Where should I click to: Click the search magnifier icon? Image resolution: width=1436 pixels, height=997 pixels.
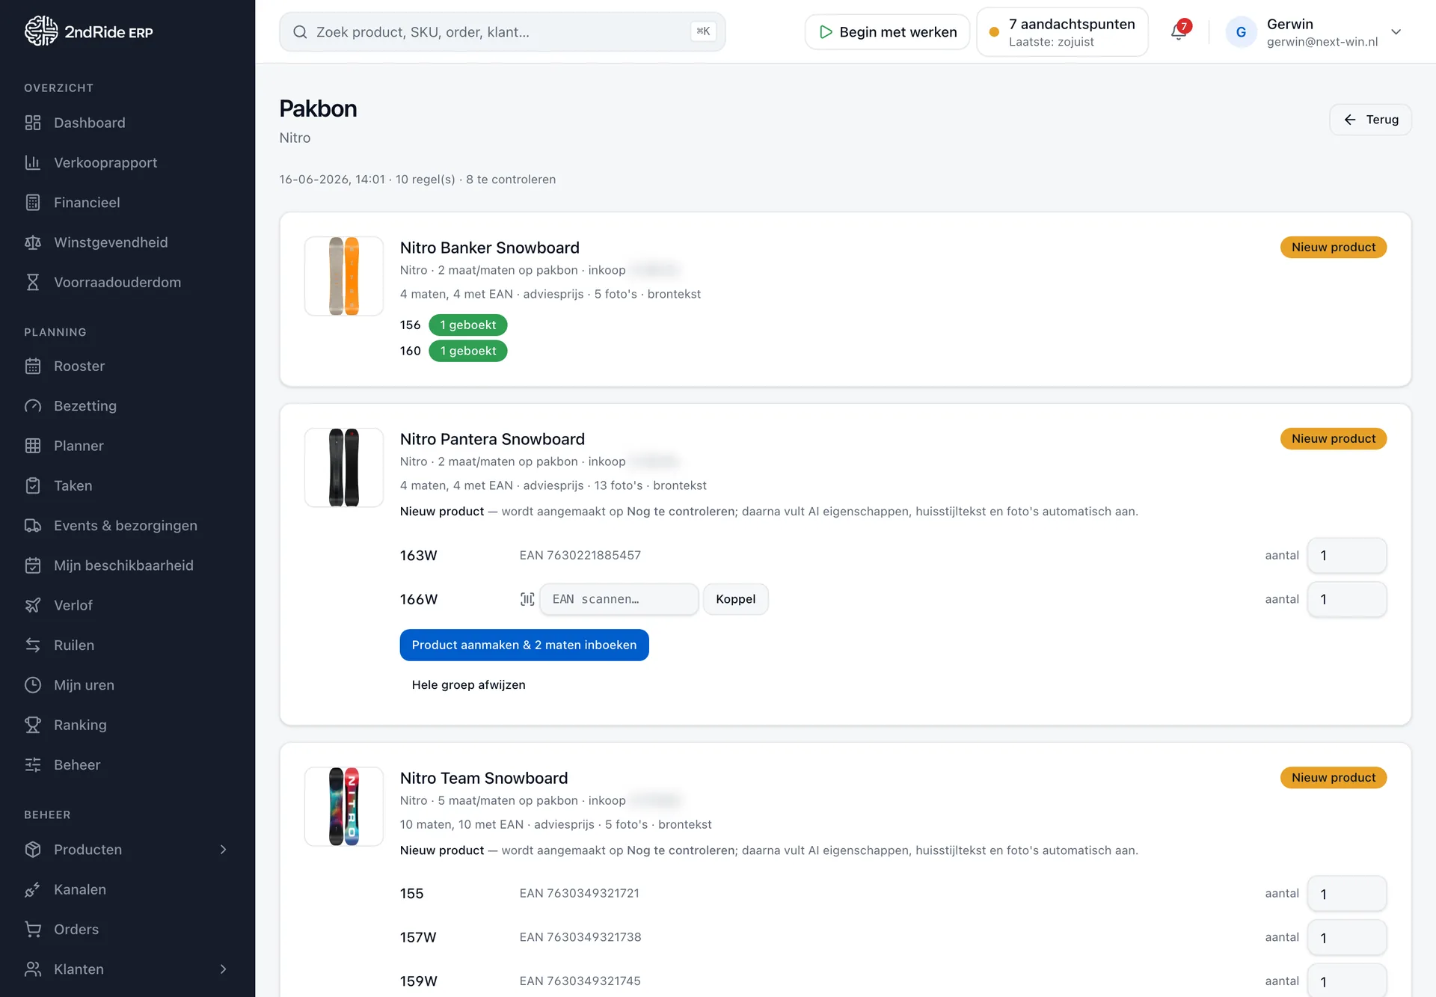300,32
